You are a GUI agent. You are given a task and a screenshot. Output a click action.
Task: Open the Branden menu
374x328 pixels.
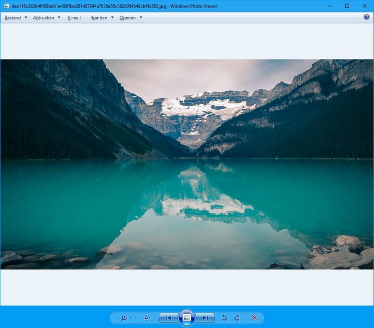pos(99,17)
